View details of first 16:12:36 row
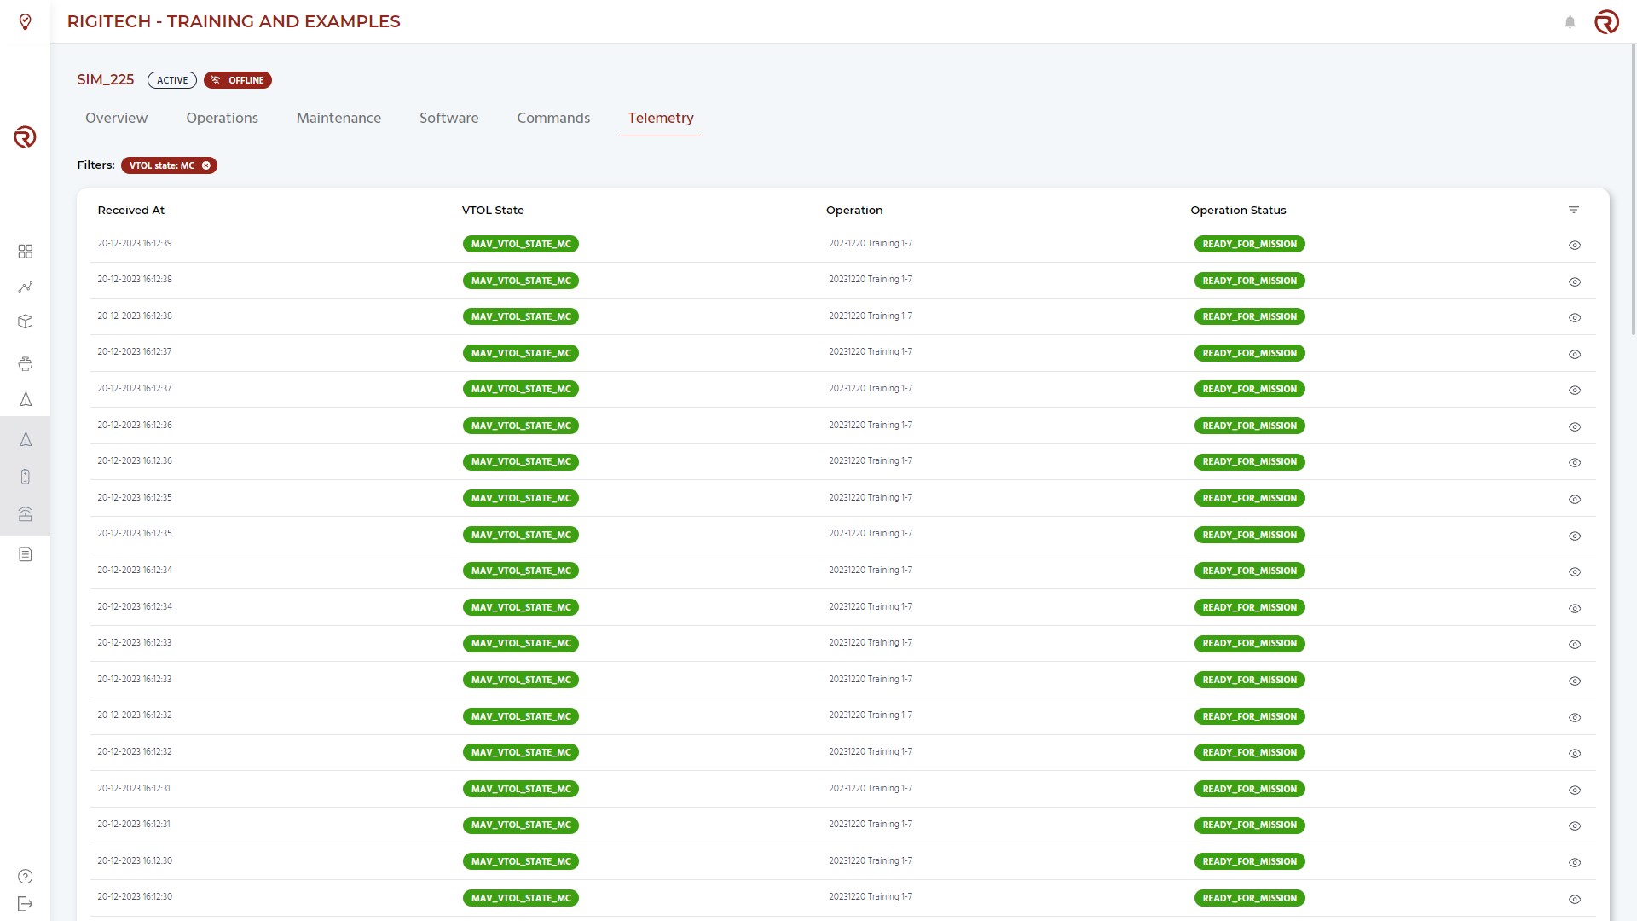The image size is (1637, 921). click(x=1575, y=427)
